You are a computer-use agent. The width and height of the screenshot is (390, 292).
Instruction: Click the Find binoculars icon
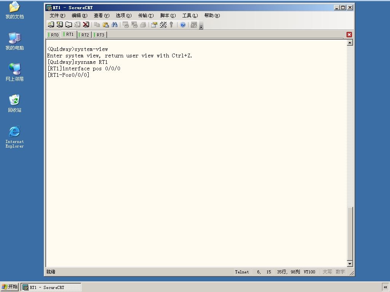pos(114,25)
